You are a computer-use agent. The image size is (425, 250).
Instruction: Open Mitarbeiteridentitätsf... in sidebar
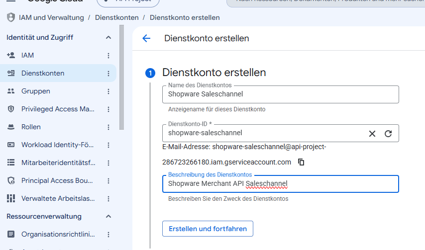[58, 163]
